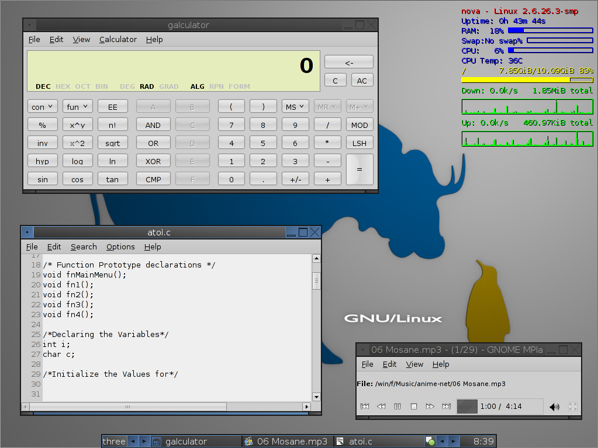Click the left arrow beside the clock
Screen dimensions: 598x448
coord(442,441)
